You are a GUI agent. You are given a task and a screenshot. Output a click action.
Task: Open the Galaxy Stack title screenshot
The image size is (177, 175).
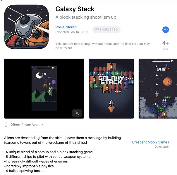pos(111,89)
